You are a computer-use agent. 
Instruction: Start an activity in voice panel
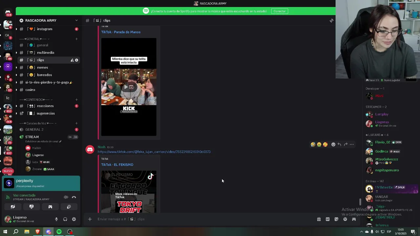click(50, 207)
